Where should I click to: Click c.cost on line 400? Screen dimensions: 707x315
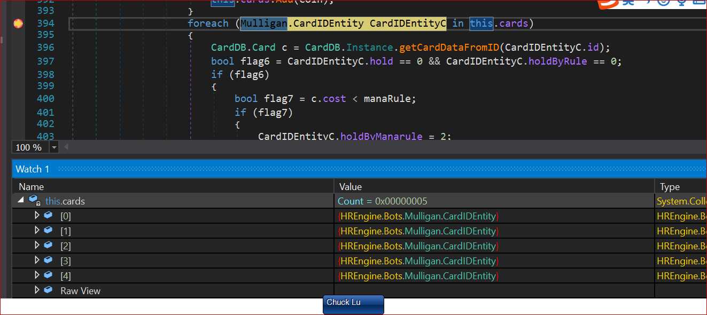(329, 98)
